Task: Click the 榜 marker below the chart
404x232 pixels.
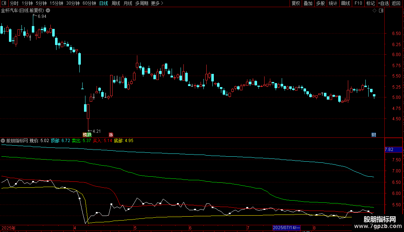Action: tap(85, 135)
